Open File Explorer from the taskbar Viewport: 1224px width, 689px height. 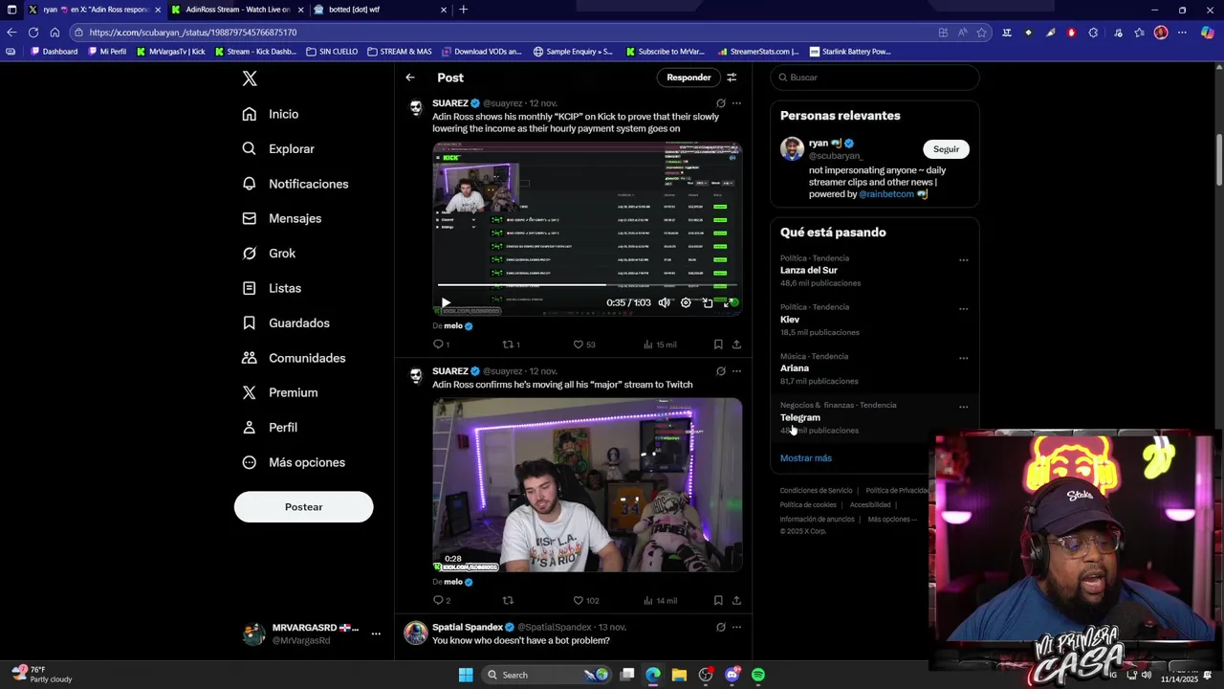(x=679, y=675)
